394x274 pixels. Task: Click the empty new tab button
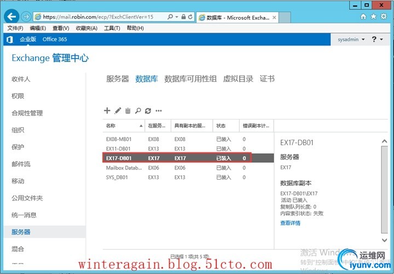(x=285, y=18)
